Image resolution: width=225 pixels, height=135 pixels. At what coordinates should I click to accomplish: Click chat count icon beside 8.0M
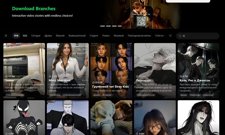click(137, 134)
